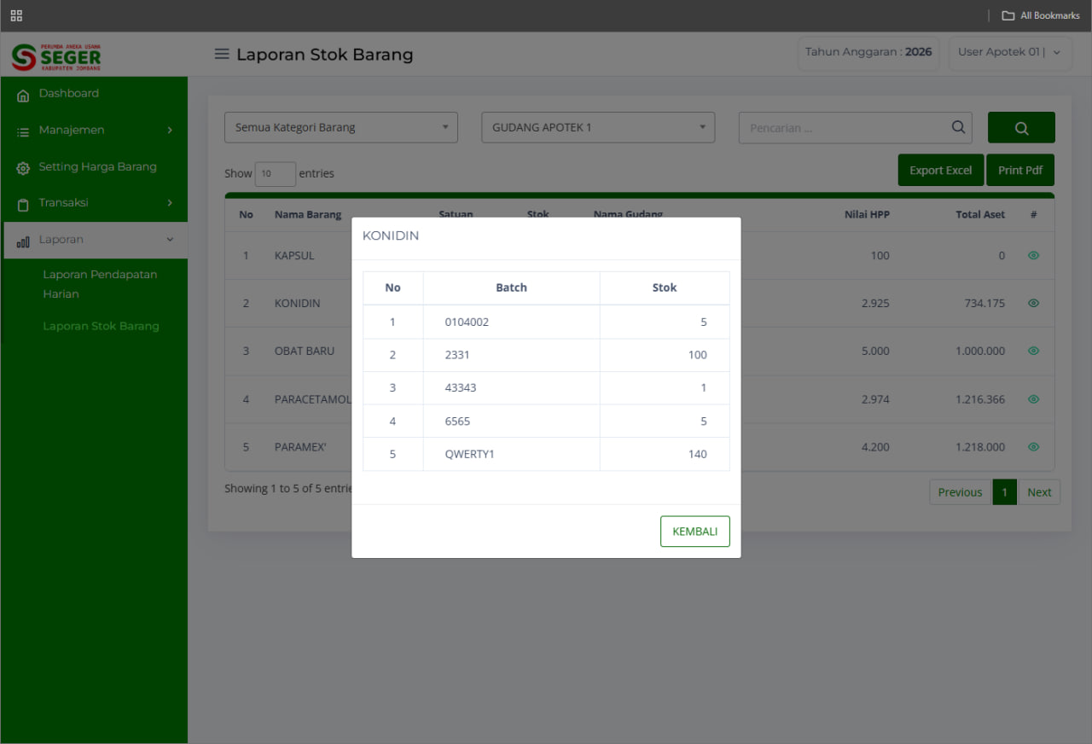Open Laporan Stok Barang menu item
The image size is (1092, 744).
coord(101,326)
